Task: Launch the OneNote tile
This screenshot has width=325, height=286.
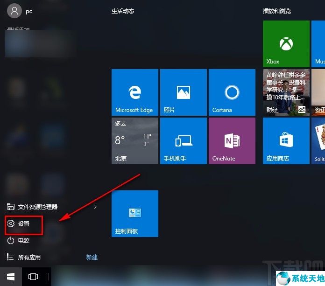Action: click(232, 141)
